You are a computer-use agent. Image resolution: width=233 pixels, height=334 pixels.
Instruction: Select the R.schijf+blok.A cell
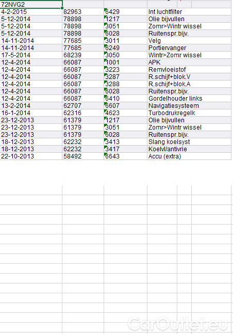click(189, 84)
